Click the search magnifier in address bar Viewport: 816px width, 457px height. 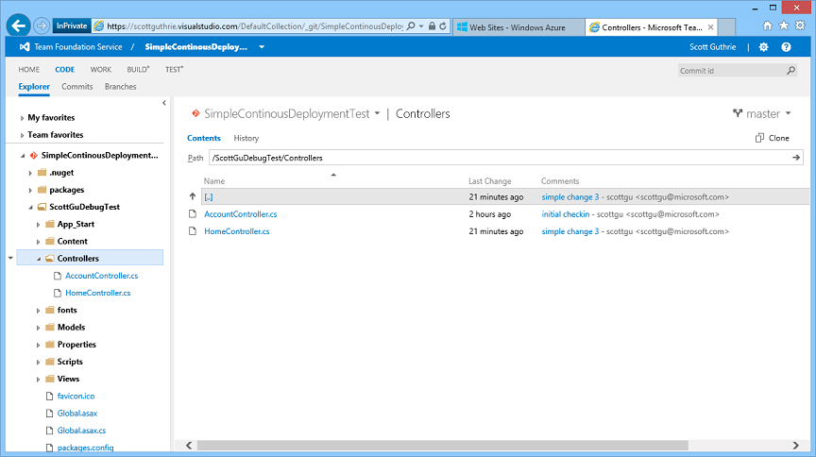(411, 26)
